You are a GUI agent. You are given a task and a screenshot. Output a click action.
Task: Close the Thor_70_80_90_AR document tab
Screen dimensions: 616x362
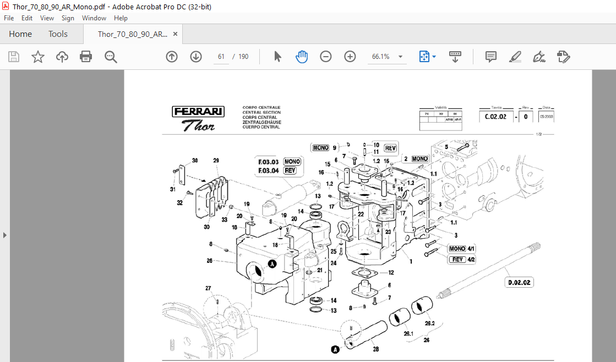175,34
